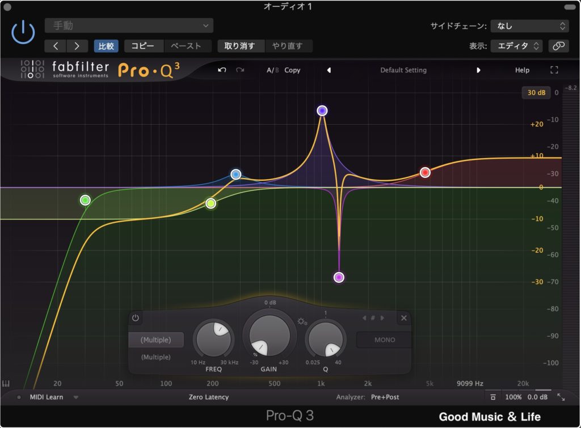Go to next setting with right chevron
Viewport: 581px width, 428px height.
[77, 46]
